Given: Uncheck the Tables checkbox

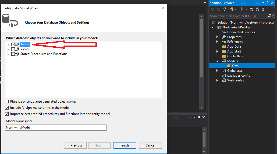Looking at the screenshot, I should click(x=13, y=44).
